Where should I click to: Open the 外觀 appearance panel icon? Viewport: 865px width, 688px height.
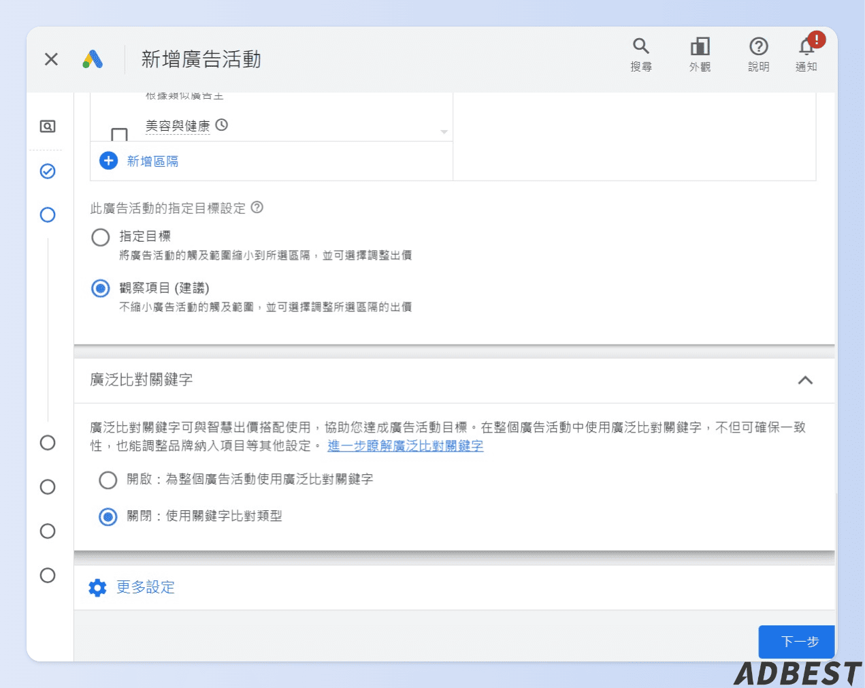700,45
